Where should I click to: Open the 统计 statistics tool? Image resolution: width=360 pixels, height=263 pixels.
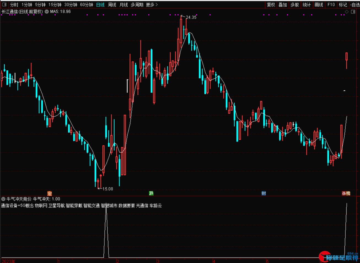pyautogui.click(x=307, y=5)
